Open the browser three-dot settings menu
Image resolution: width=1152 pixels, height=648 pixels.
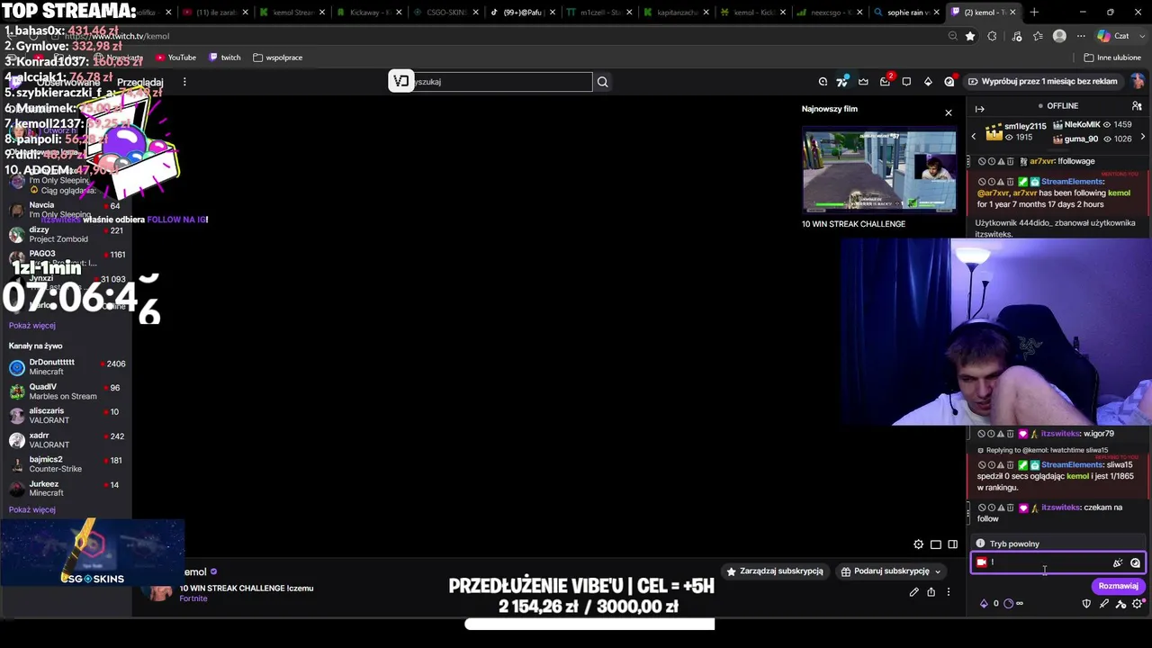[1080, 36]
